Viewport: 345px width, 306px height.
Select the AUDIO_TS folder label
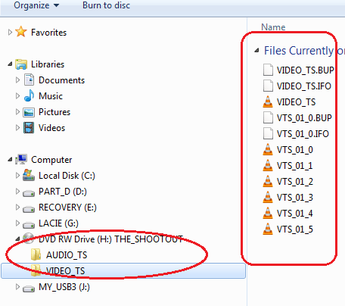67,255
